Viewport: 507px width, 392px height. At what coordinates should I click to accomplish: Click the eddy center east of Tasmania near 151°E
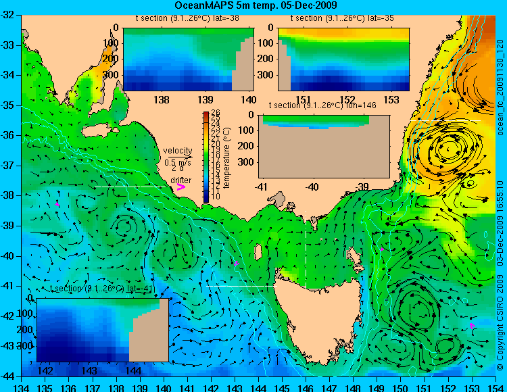418,309
